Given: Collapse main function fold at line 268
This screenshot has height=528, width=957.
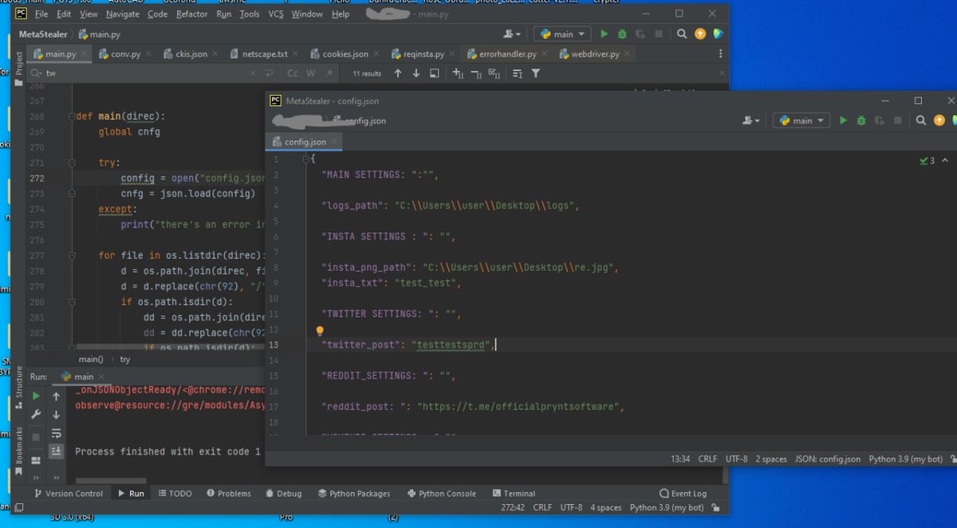Looking at the screenshot, I should [x=72, y=116].
